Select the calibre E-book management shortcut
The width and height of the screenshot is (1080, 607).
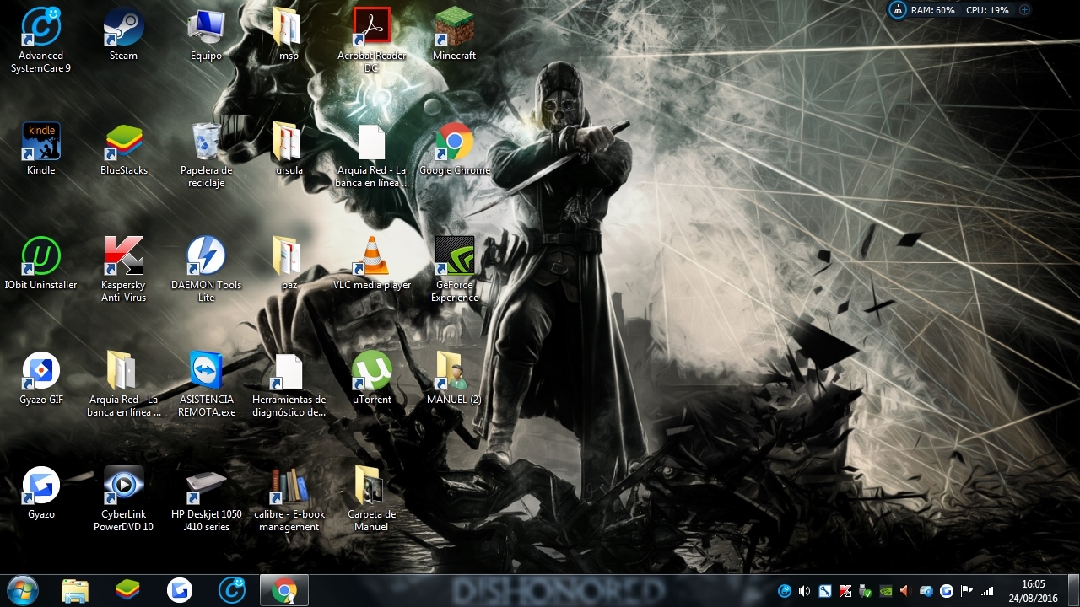[x=289, y=499]
